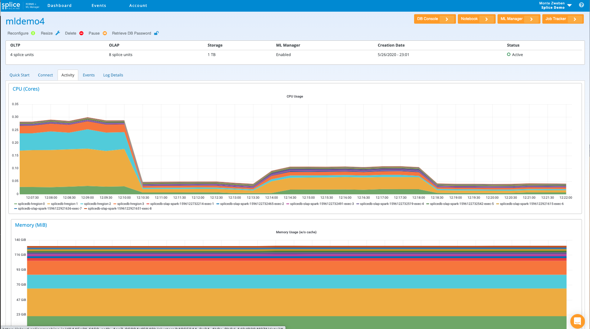This screenshot has width=590, height=329.
Task: Toggle splicedb-hregion-2 legend series
Action: [x=96, y=204]
